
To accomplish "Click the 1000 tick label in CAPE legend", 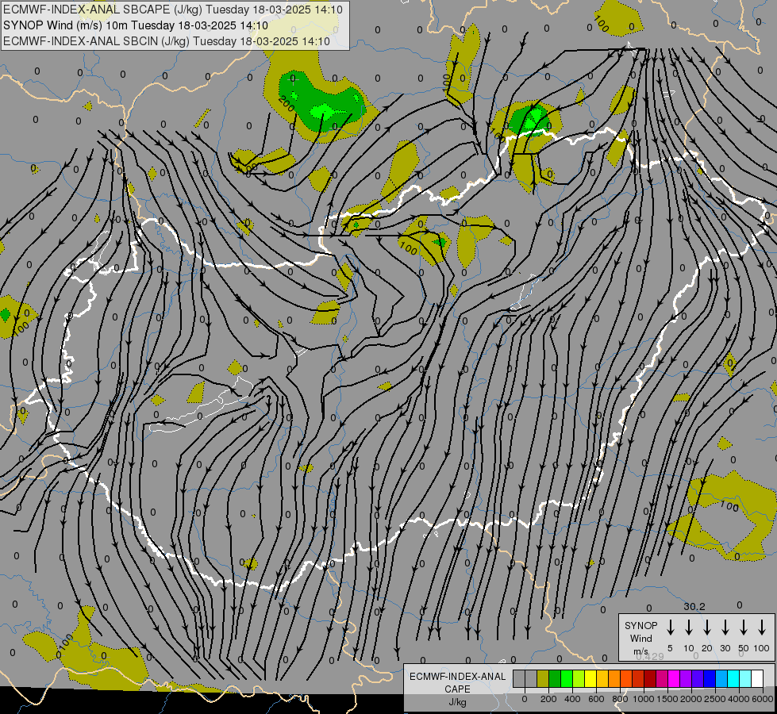I will [644, 699].
